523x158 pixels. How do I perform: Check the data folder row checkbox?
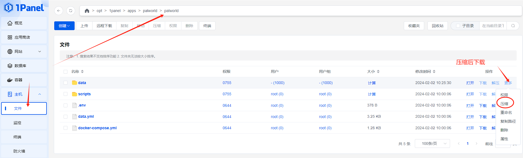[x=66, y=83]
